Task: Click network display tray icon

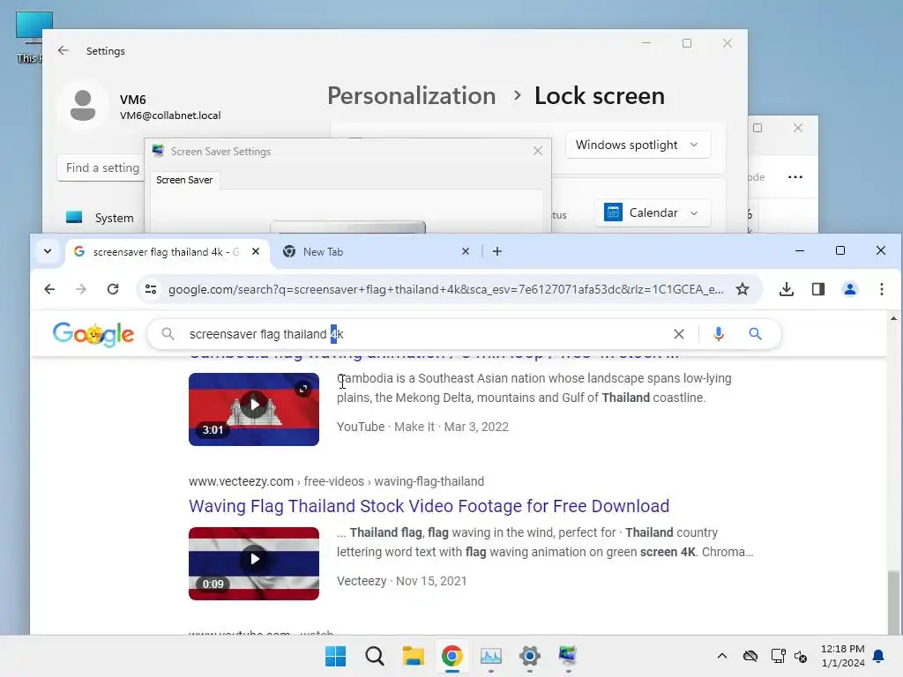Action: [778, 656]
